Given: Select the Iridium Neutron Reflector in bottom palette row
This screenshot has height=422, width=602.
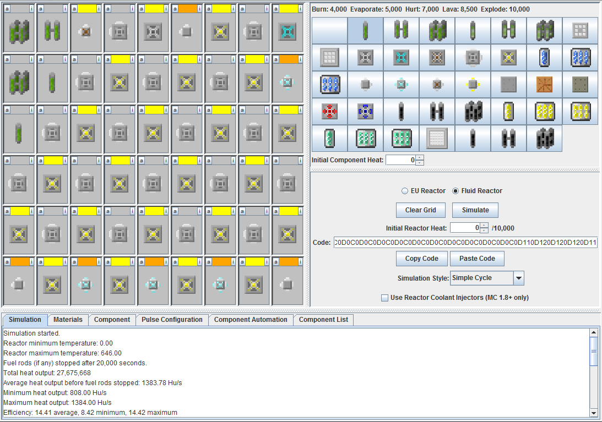Looking at the screenshot, I should [x=437, y=138].
